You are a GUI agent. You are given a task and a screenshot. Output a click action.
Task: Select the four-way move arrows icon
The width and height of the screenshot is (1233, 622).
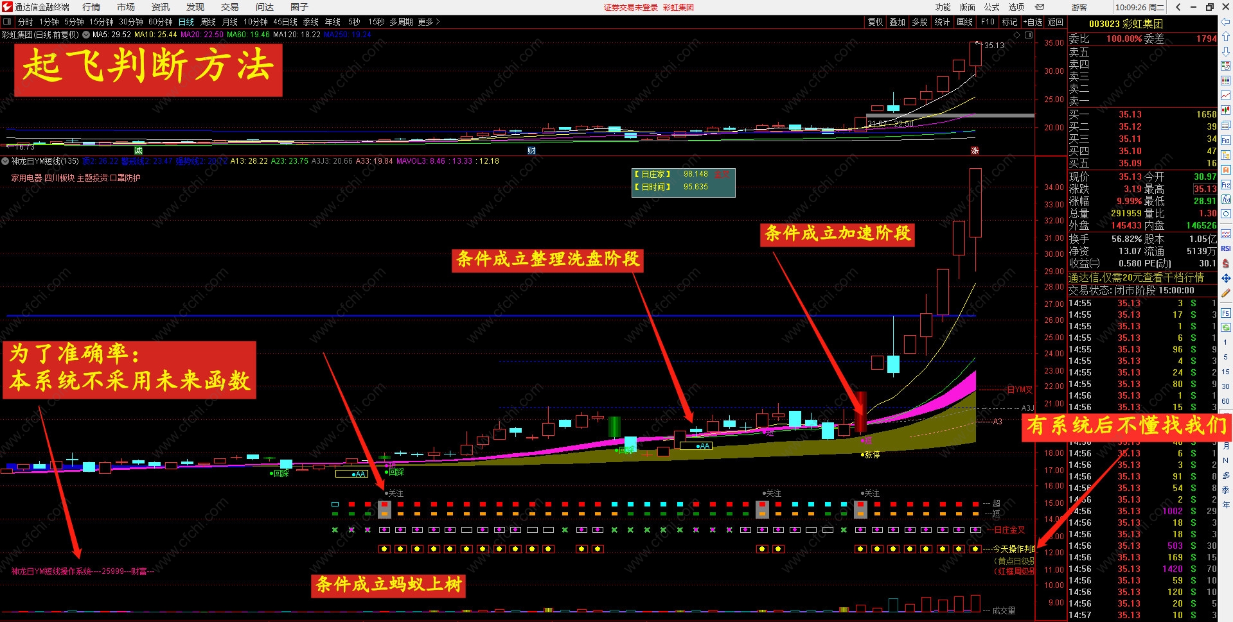coord(1226,278)
